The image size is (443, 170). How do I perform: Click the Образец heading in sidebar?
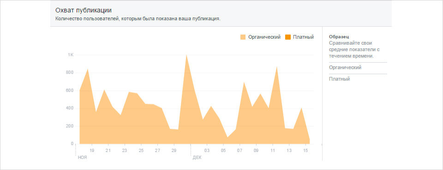tap(339, 37)
